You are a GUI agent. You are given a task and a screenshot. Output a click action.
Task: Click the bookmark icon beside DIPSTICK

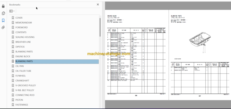point(13,47)
